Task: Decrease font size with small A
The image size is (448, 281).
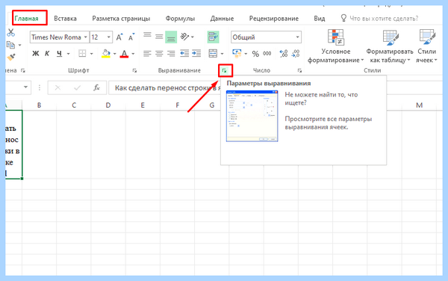Action: (131, 37)
